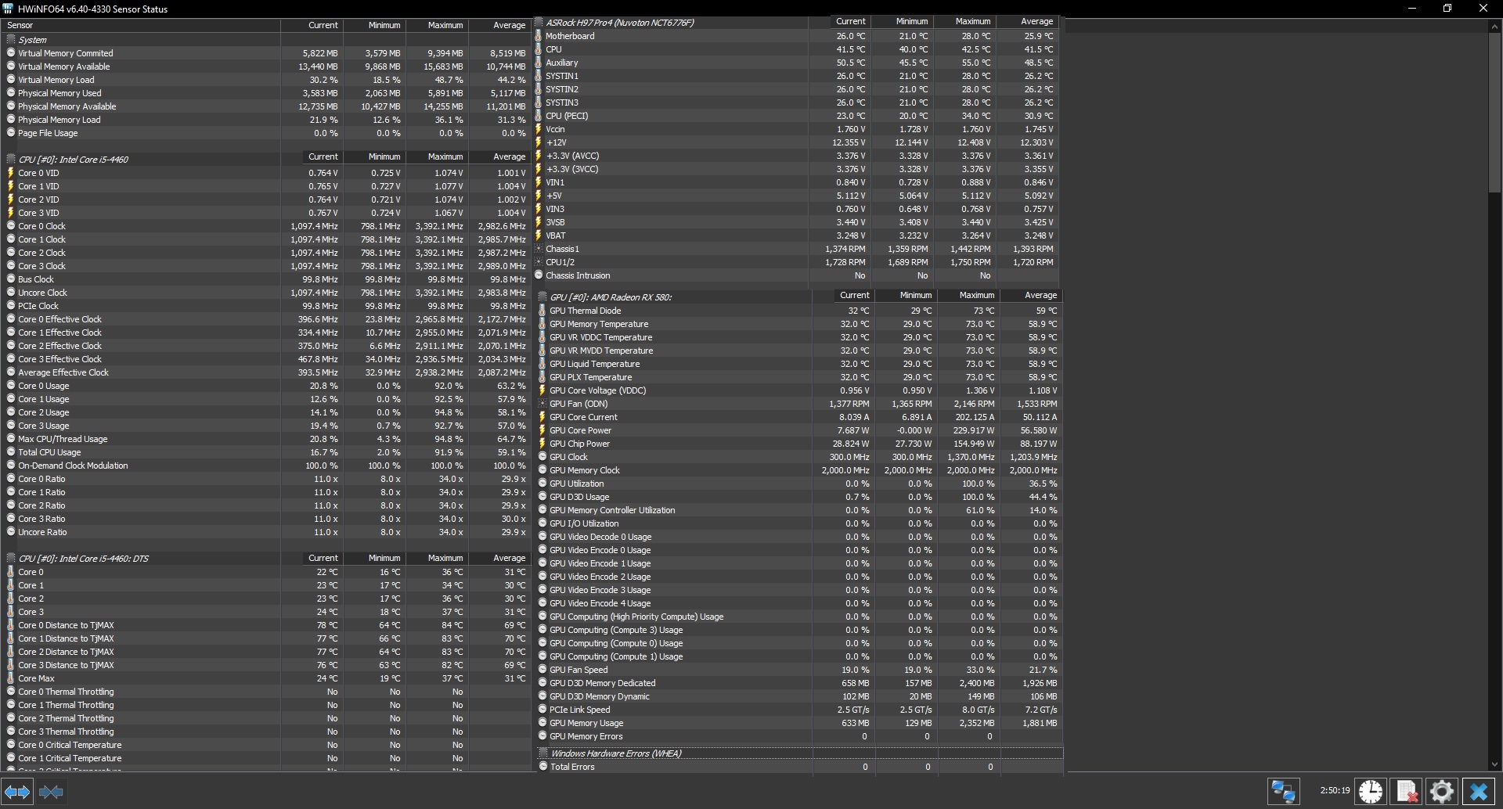
Task: Click the round icon beside Total Errors
Action: (543, 767)
